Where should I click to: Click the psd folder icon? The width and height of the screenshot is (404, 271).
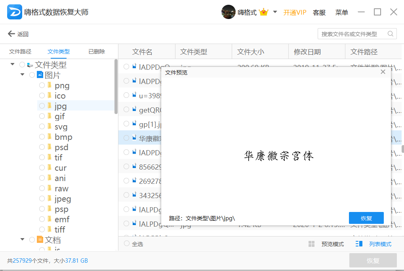(x=50, y=147)
